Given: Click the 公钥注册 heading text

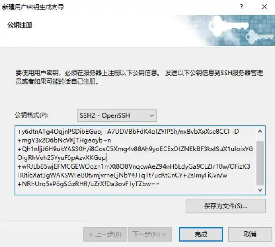Looking at the screenshot, I should pos(20,25).
